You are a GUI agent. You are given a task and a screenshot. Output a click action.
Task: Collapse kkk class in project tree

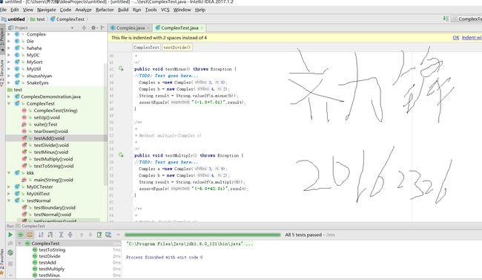9,173
